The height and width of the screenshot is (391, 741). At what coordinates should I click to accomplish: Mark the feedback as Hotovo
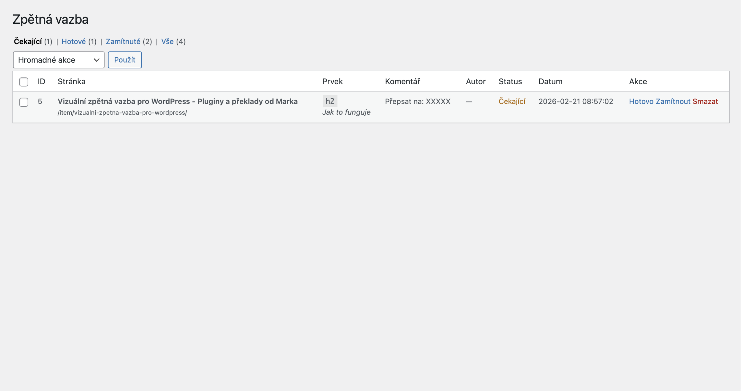tap(641, 102)
